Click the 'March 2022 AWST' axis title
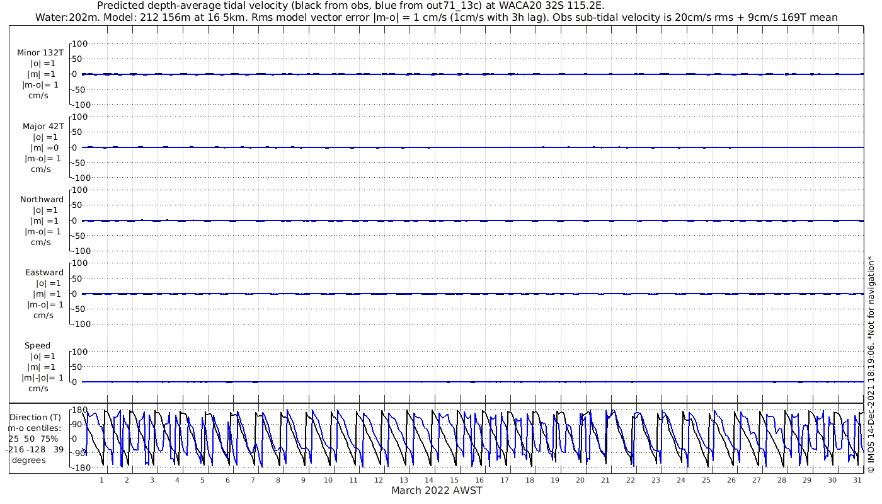Screen dimensions: 882x504 (437, 491)
